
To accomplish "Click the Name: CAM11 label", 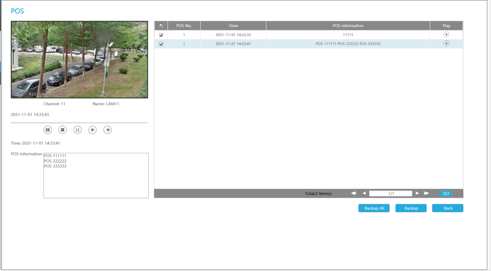I will pyautogui.click(x=106, y=104).
